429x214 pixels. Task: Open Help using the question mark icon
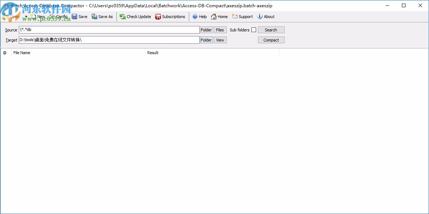point(199,17)
